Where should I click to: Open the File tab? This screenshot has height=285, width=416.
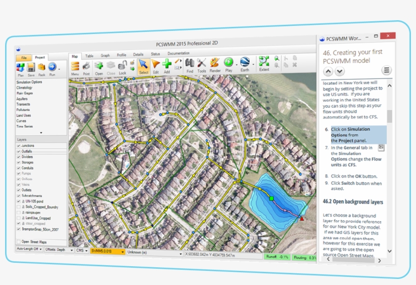(x=24, y=58)
